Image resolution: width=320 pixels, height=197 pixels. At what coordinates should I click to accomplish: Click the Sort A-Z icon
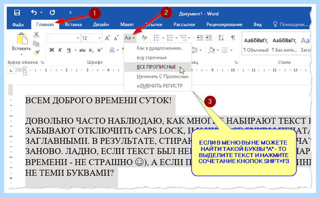221,38
